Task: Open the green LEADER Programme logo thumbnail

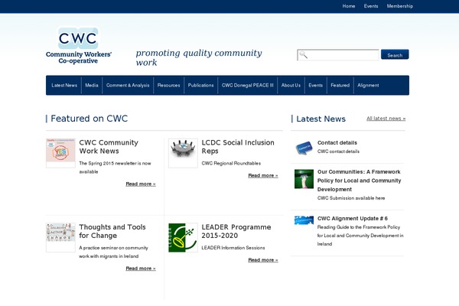Action: pos(183,237)
